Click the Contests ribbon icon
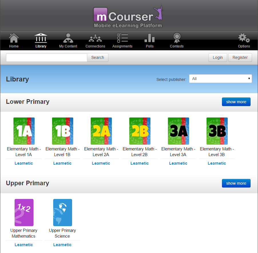Viewport: 258px width, 253px height. click(x=177, y=38)
